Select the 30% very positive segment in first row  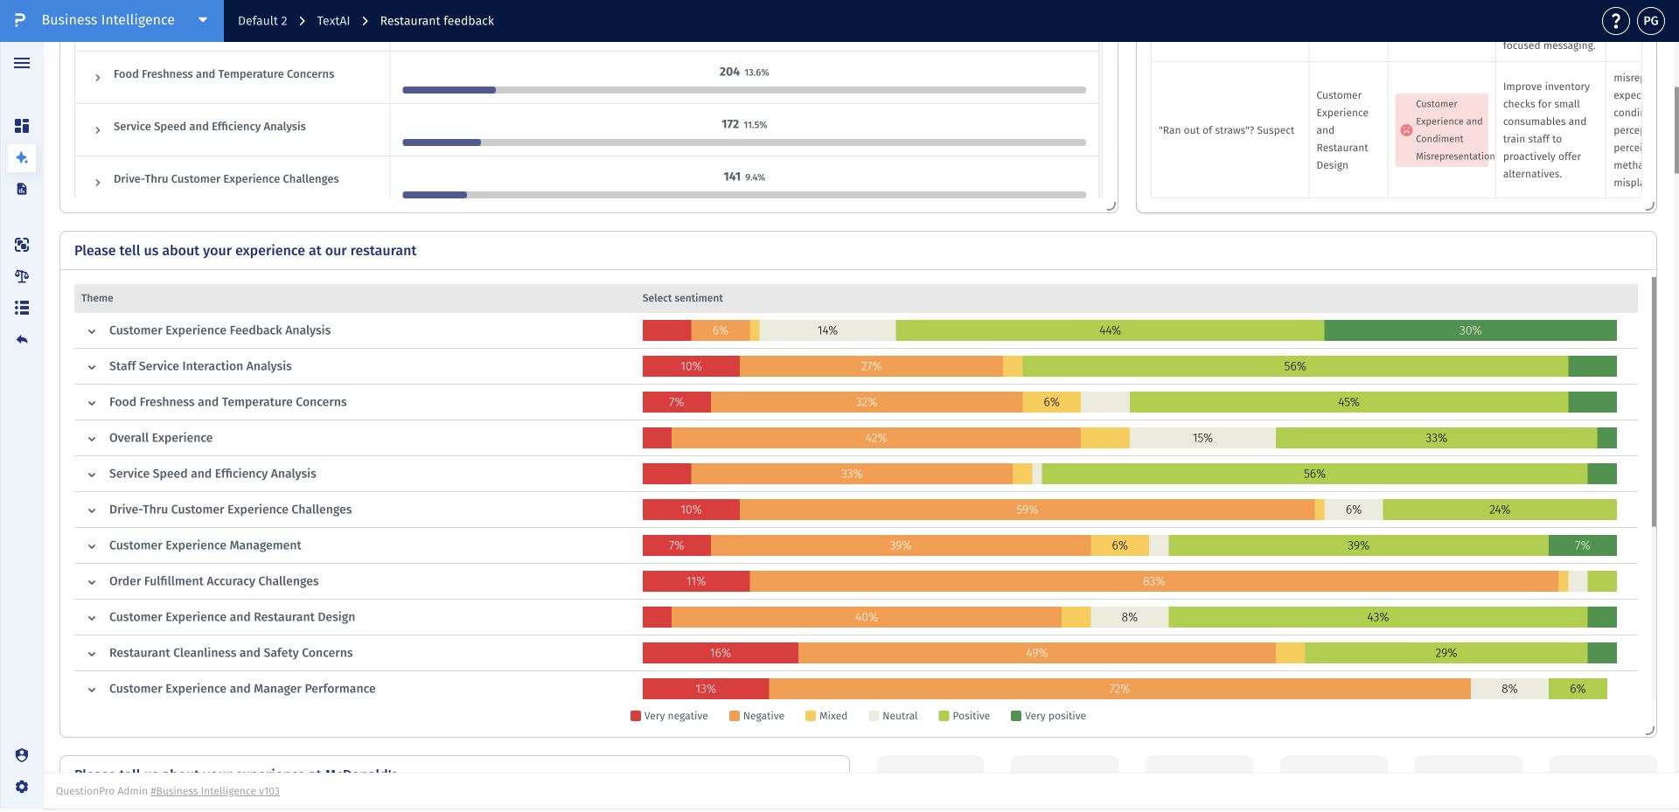[1470, 330]
